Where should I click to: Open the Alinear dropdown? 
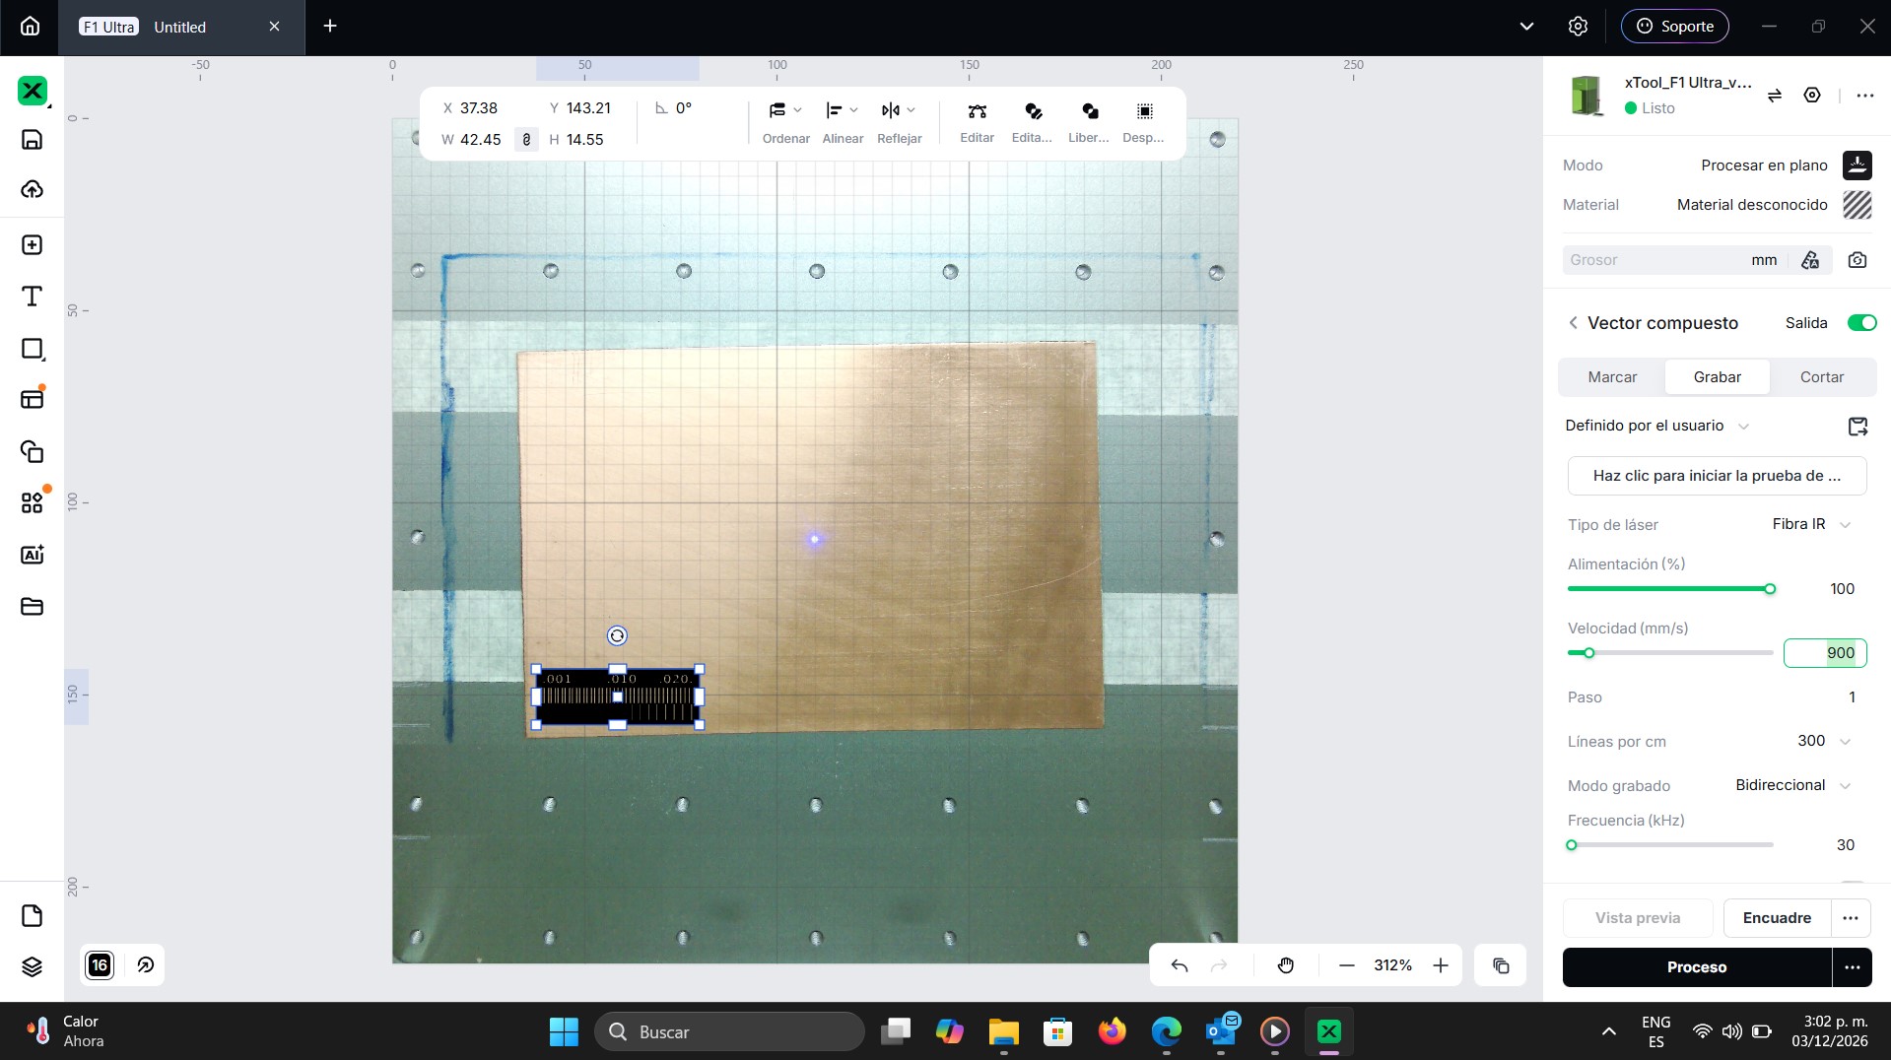point(843,122)
